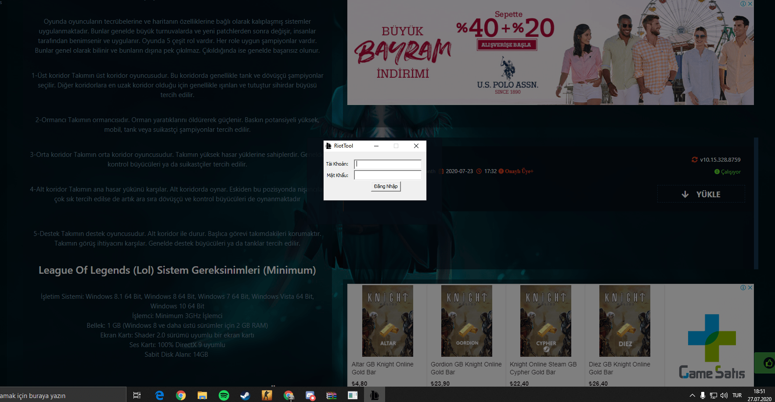The image size is (775, 402).
Task: Click the green info icon beside Çalışıyor
Action: [717, 172]
